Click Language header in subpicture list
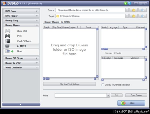Screen dimensions: 150x114 pos(118,58)
